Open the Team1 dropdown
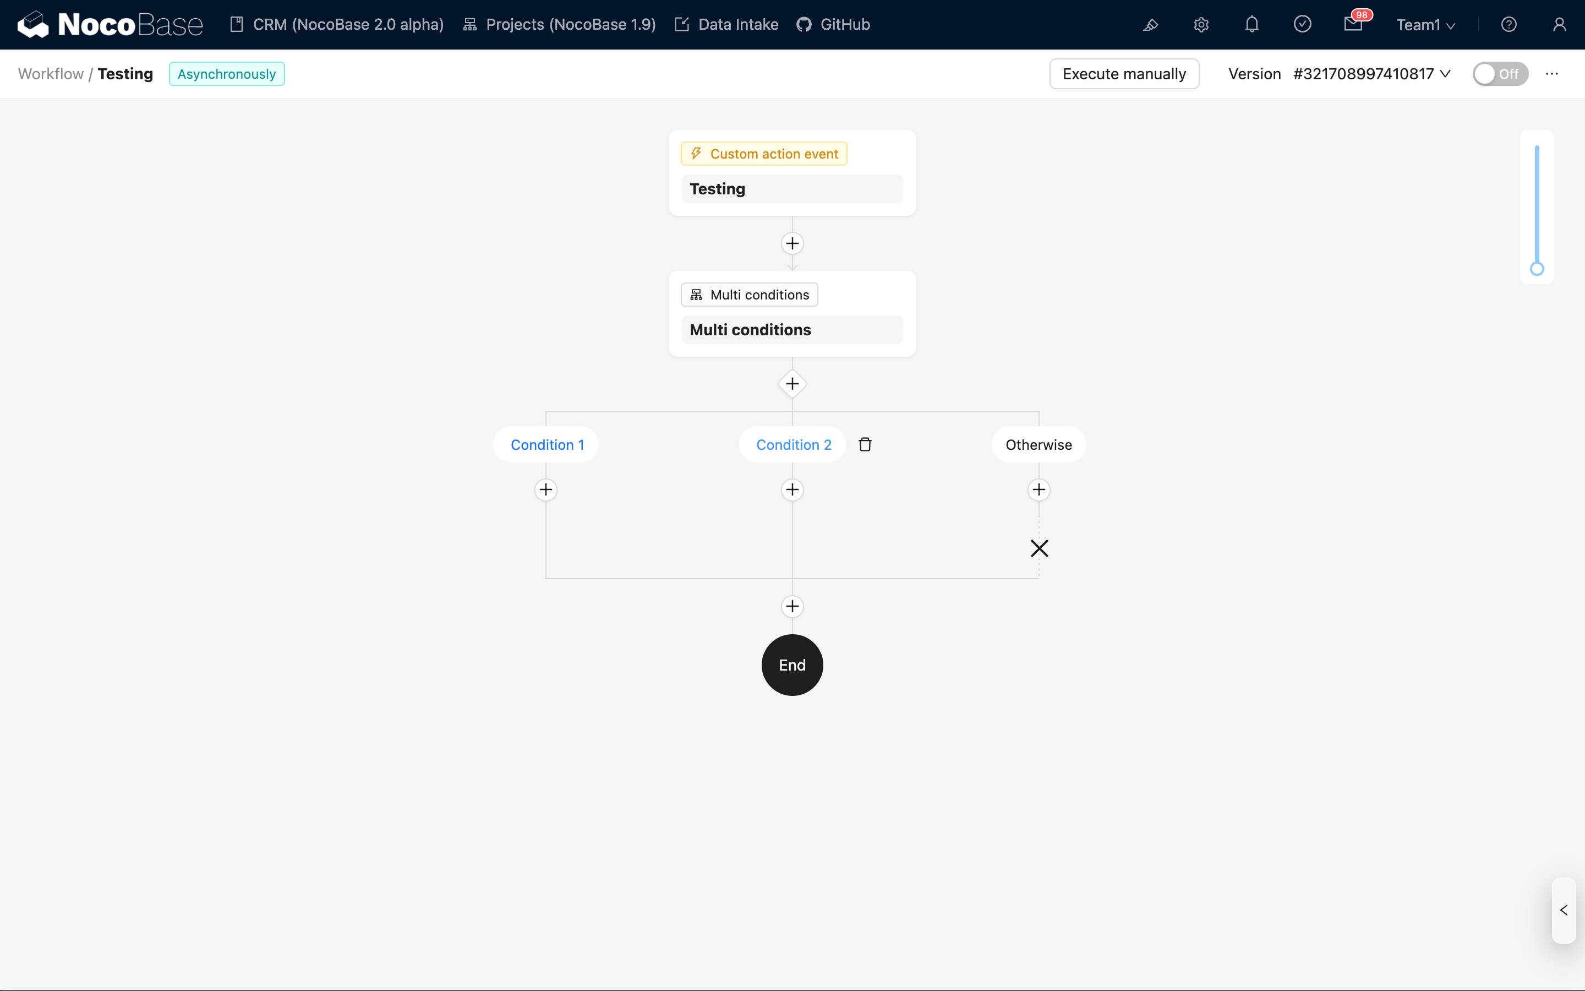The height and width of the screenshot is (991, 1585). (x=1424, y=25)
